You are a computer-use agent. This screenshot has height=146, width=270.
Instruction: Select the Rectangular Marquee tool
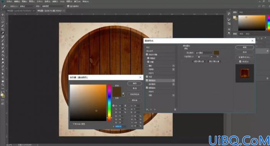3,18
